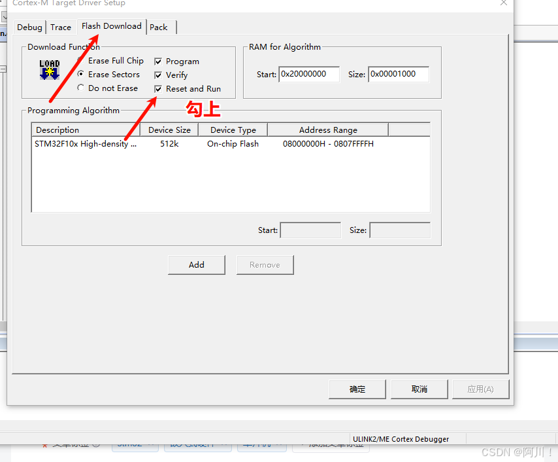Screen dimensions: 558x462
Task: Click the Remove button
Action: [x=265, y=265]
